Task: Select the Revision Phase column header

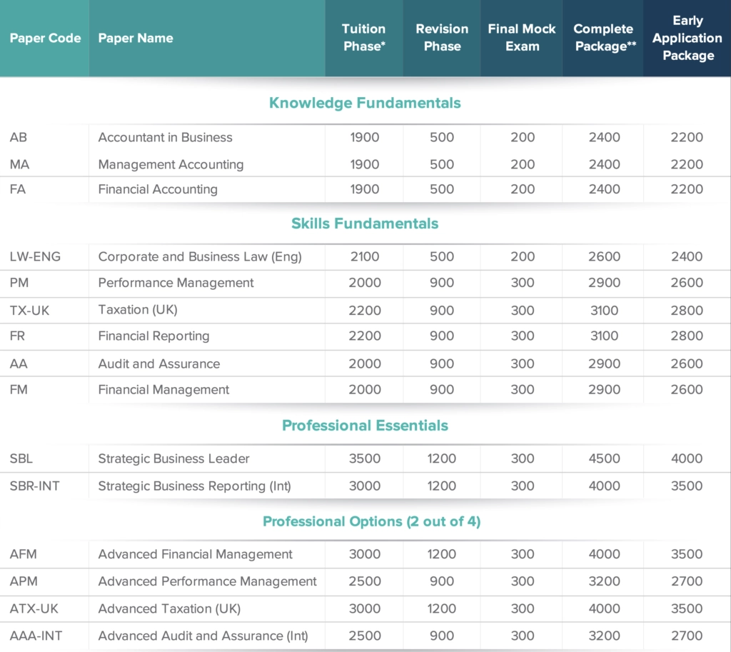Action: pyautogui.click(x=442, y=38)
